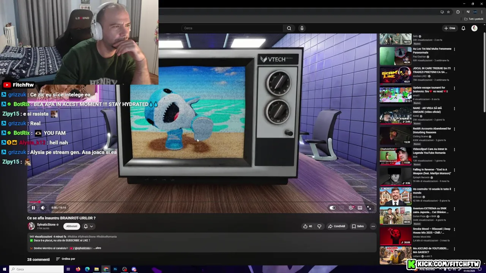
Task: Like the video with thumbs up
Action: coord(308,226)
